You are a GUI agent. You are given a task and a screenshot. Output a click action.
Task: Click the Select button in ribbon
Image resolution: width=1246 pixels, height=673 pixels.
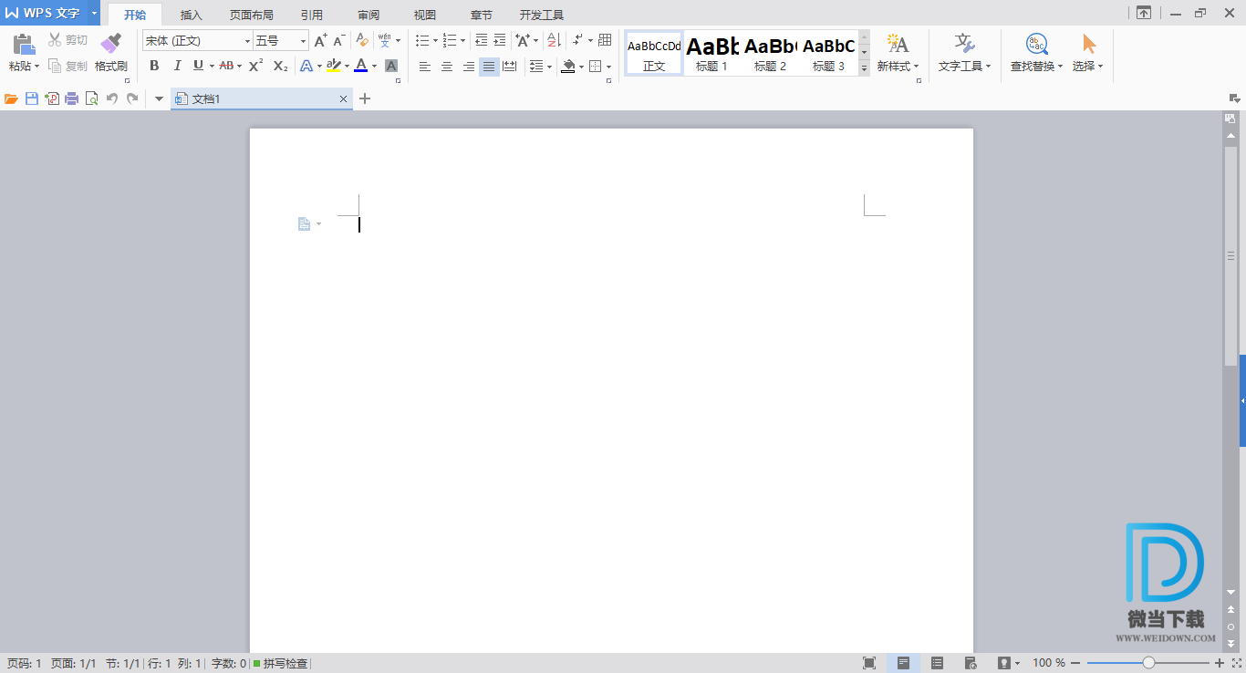(x=1088, y=53)
